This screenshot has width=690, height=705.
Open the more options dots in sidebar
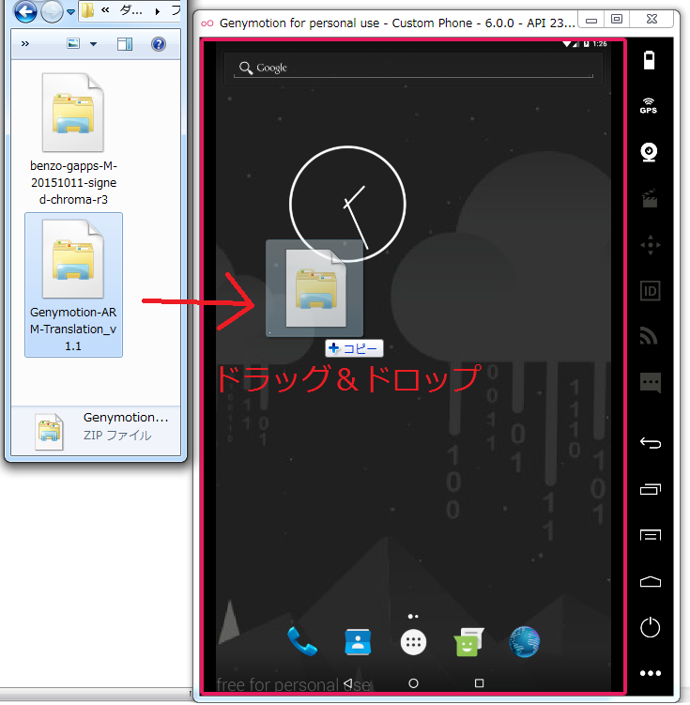click(x=651, y=673)
